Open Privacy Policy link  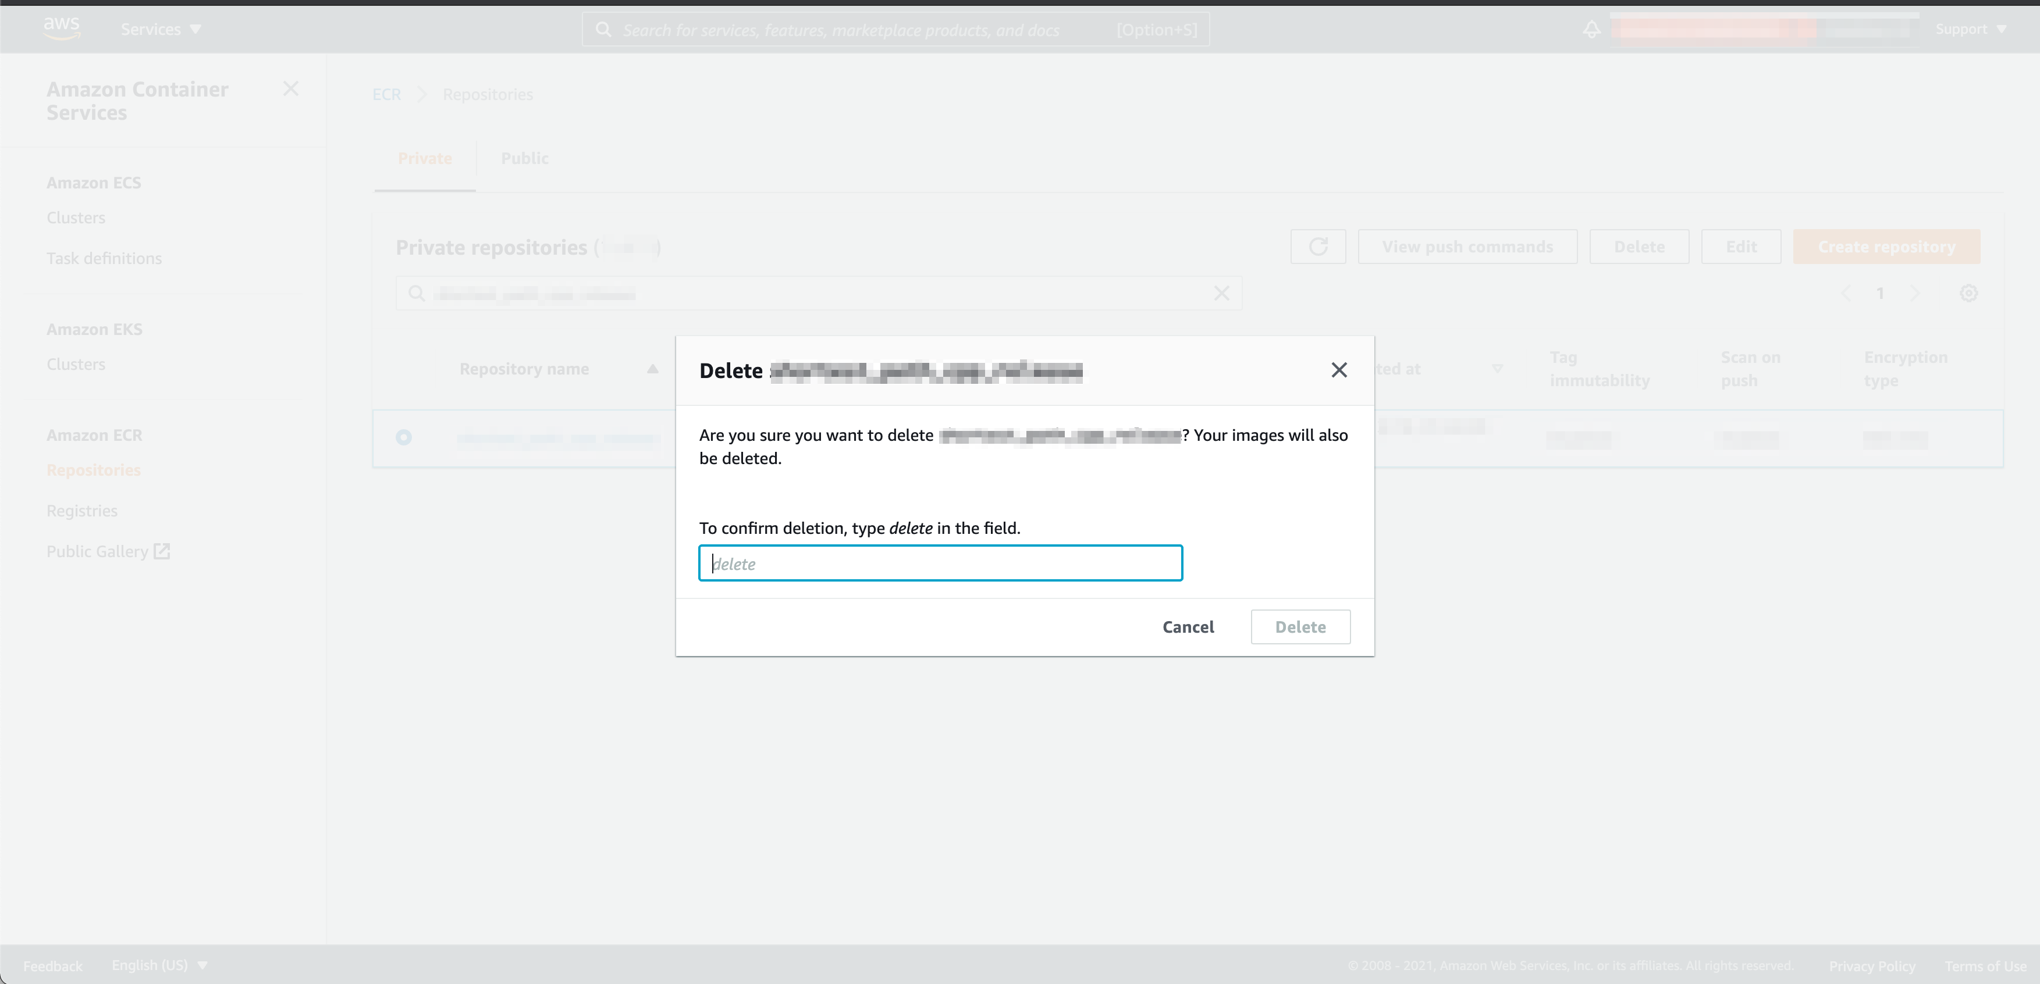pyautogui.click(x=1872, y=966)
